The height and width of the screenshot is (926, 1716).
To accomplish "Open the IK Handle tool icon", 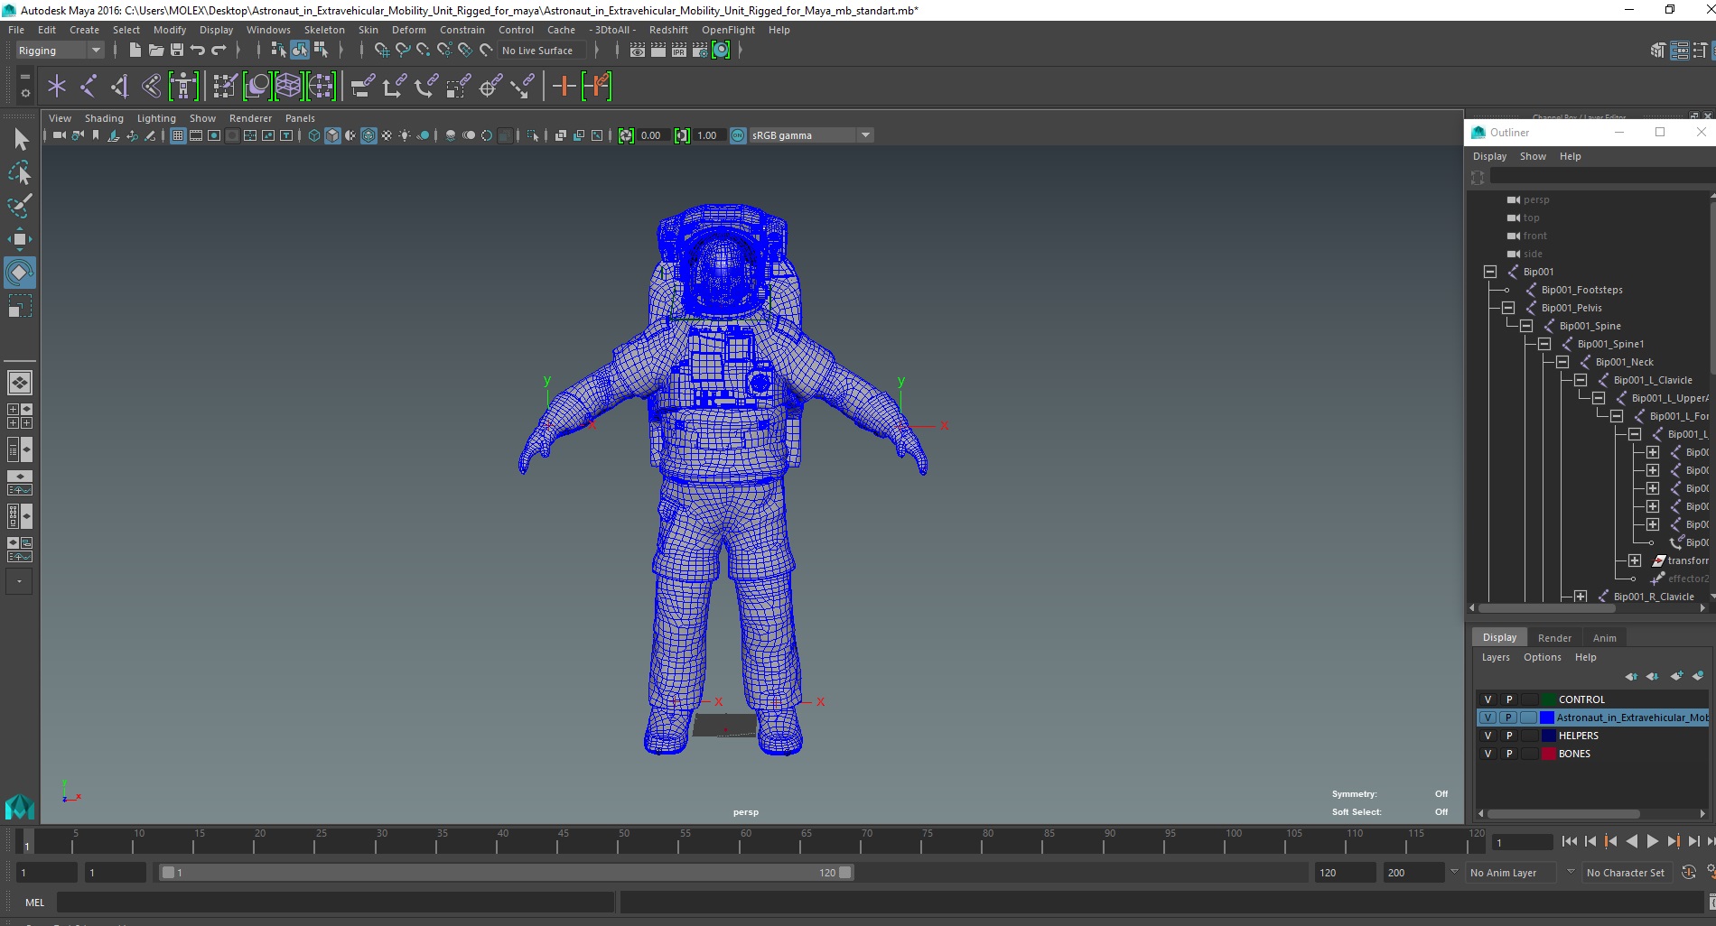I will (120, 87).
